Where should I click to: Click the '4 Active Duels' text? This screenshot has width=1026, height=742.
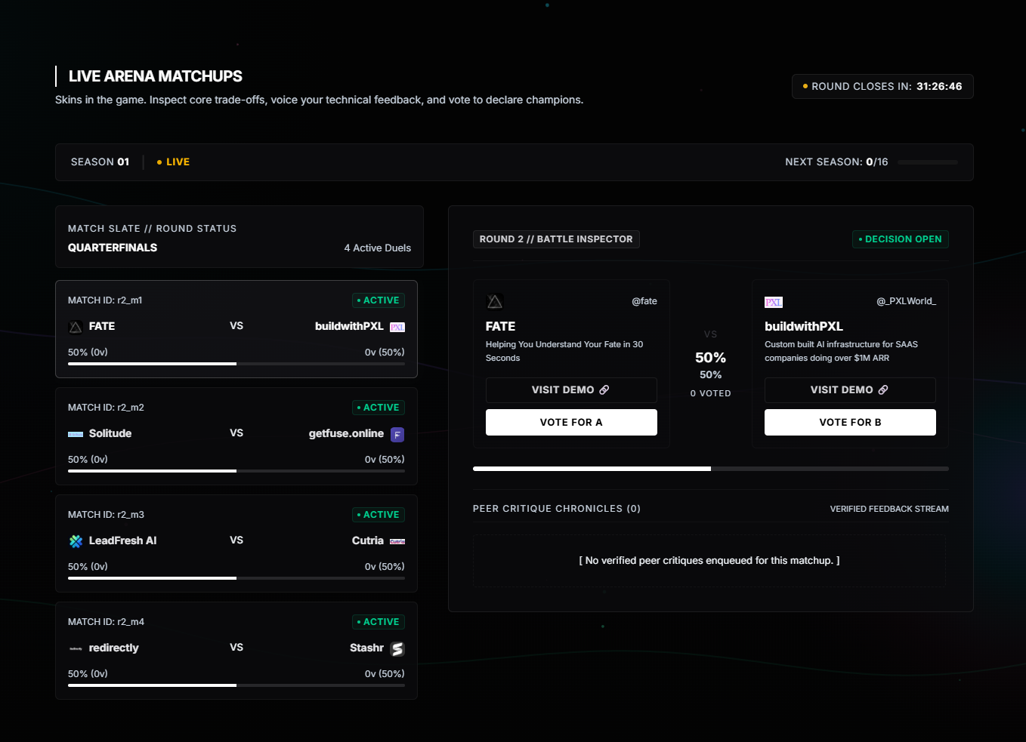[378, 248]
